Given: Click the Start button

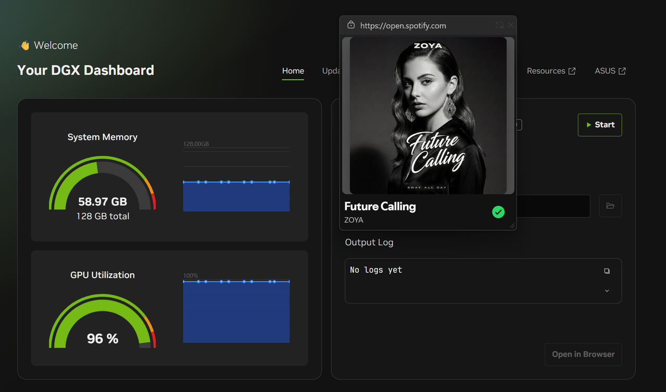Looking at the screenshot, I should (600, 125).
